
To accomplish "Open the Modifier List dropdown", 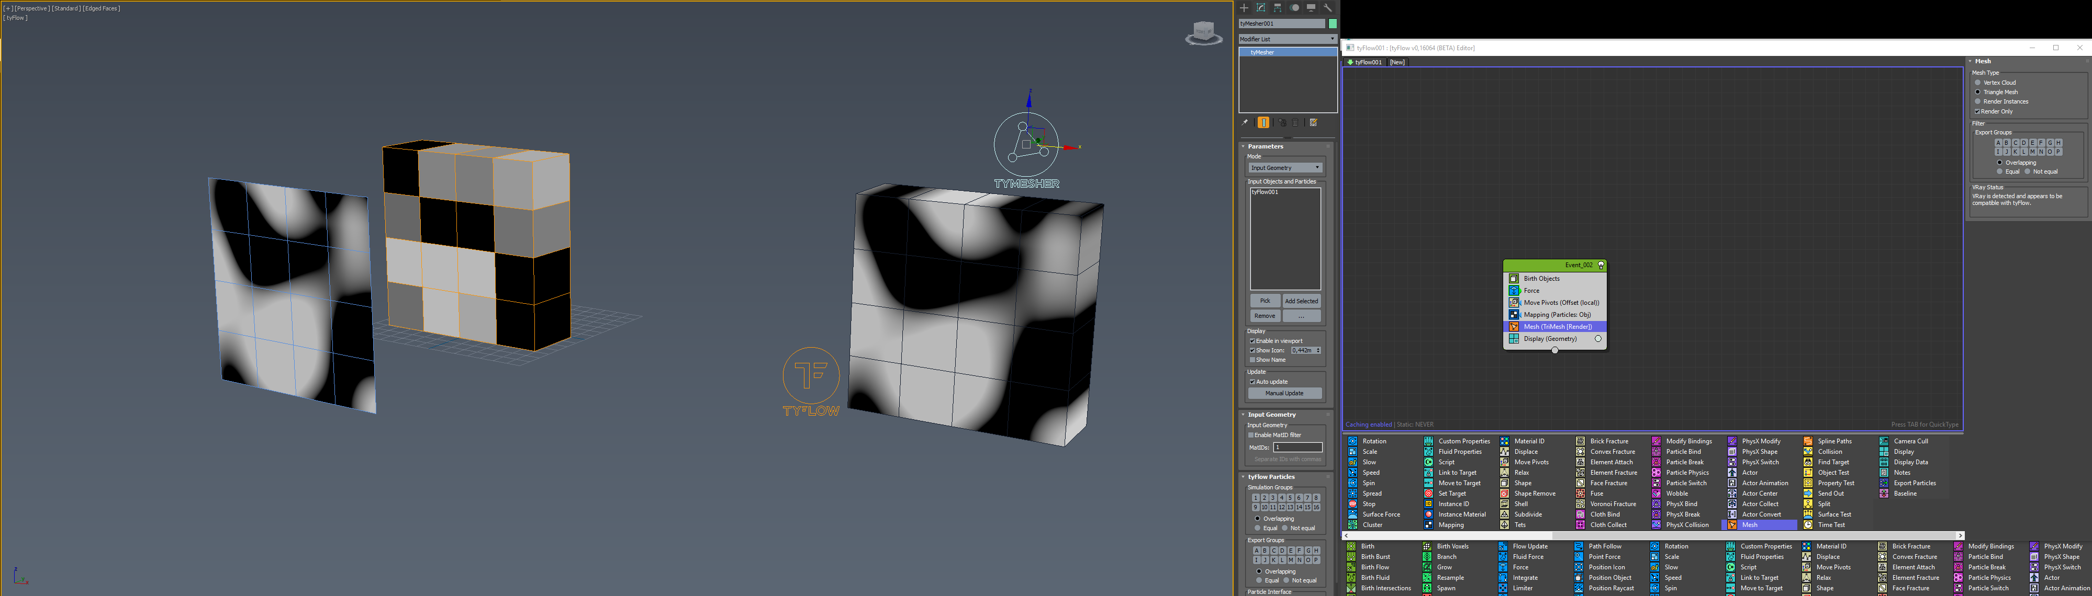I will (x=1287, y=39).
